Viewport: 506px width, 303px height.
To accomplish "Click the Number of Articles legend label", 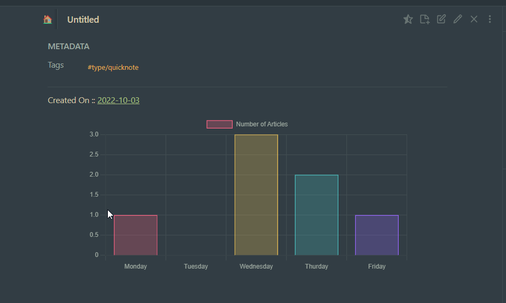I will pyautogui.click(x=262, y=124).
